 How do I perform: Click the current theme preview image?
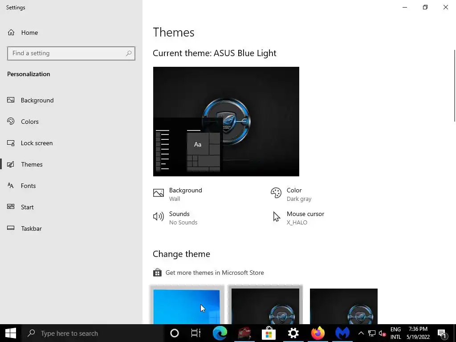point(226,122)
